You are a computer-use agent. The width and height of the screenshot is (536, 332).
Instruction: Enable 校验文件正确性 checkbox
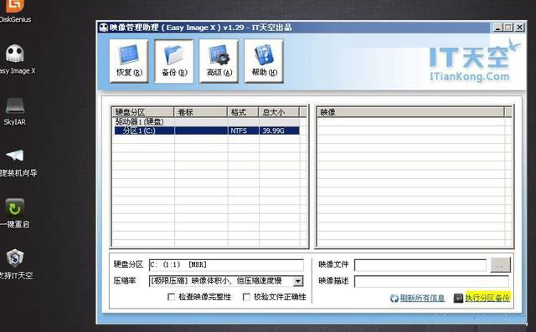tap(246, 297)
